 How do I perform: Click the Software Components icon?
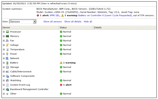click(7, 76)
